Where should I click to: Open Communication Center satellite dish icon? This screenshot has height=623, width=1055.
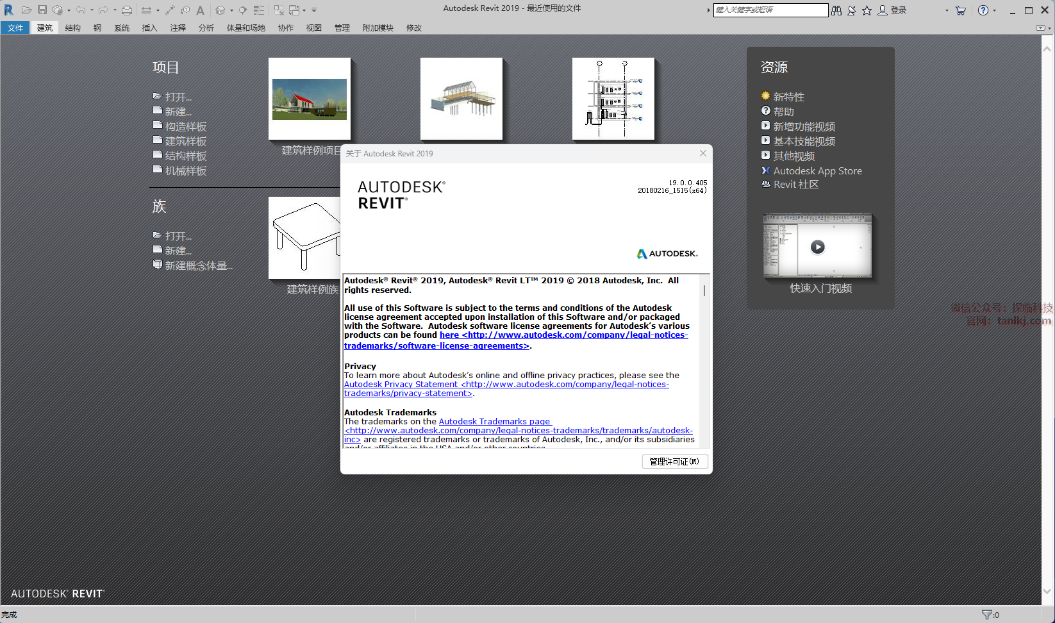(x=852, y=10)
